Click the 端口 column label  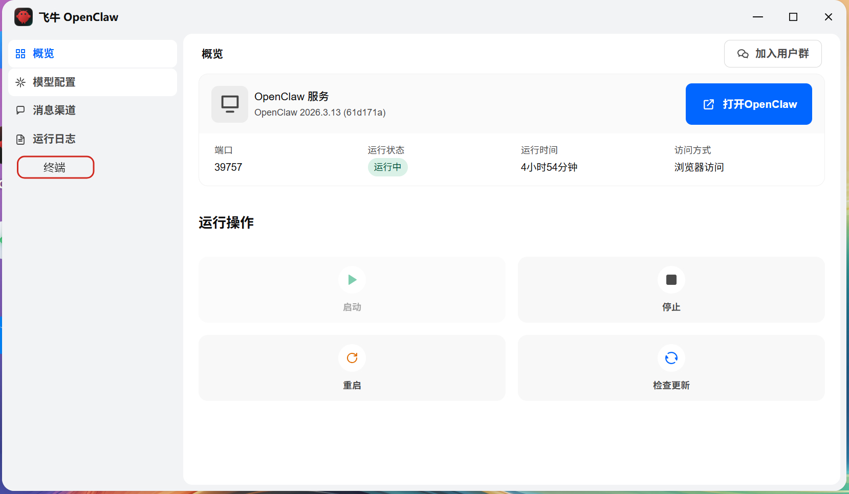pos(224,150)
